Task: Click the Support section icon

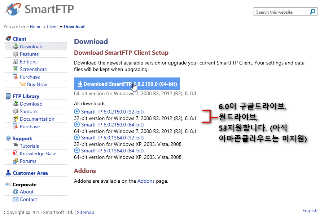Action: pyautogui.click(x=8, y=138)
